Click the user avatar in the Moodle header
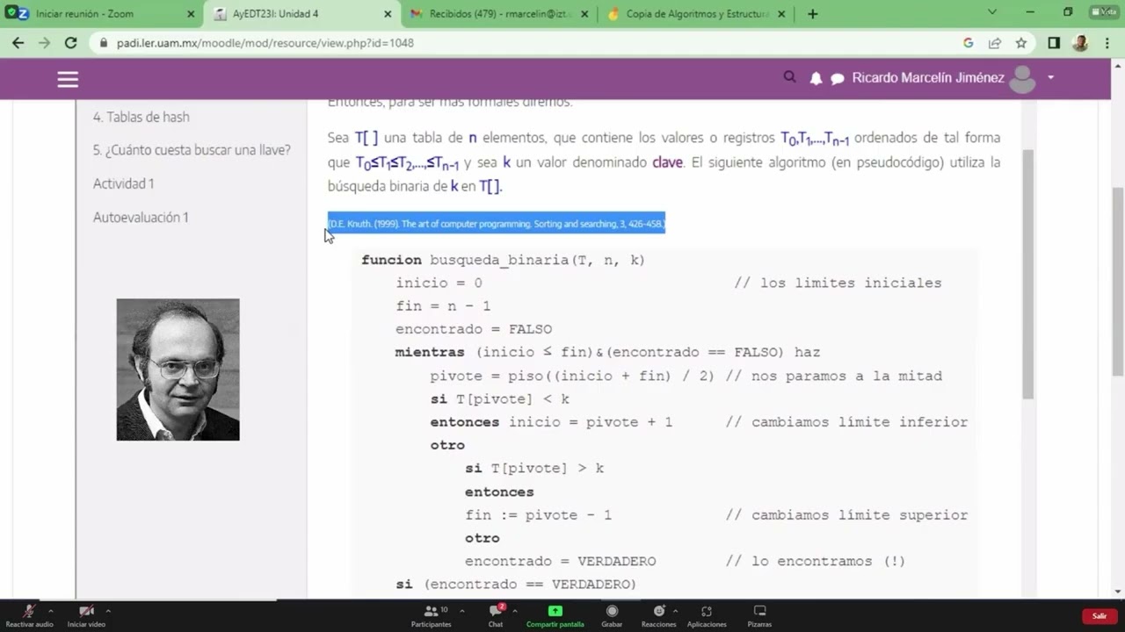The image size is (1125, 632). (x=1022, y=79)
